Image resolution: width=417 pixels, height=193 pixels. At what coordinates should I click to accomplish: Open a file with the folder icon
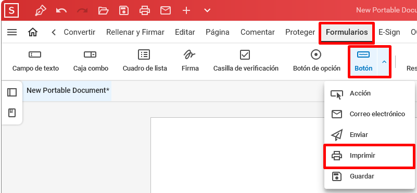[x=103, y=10]
